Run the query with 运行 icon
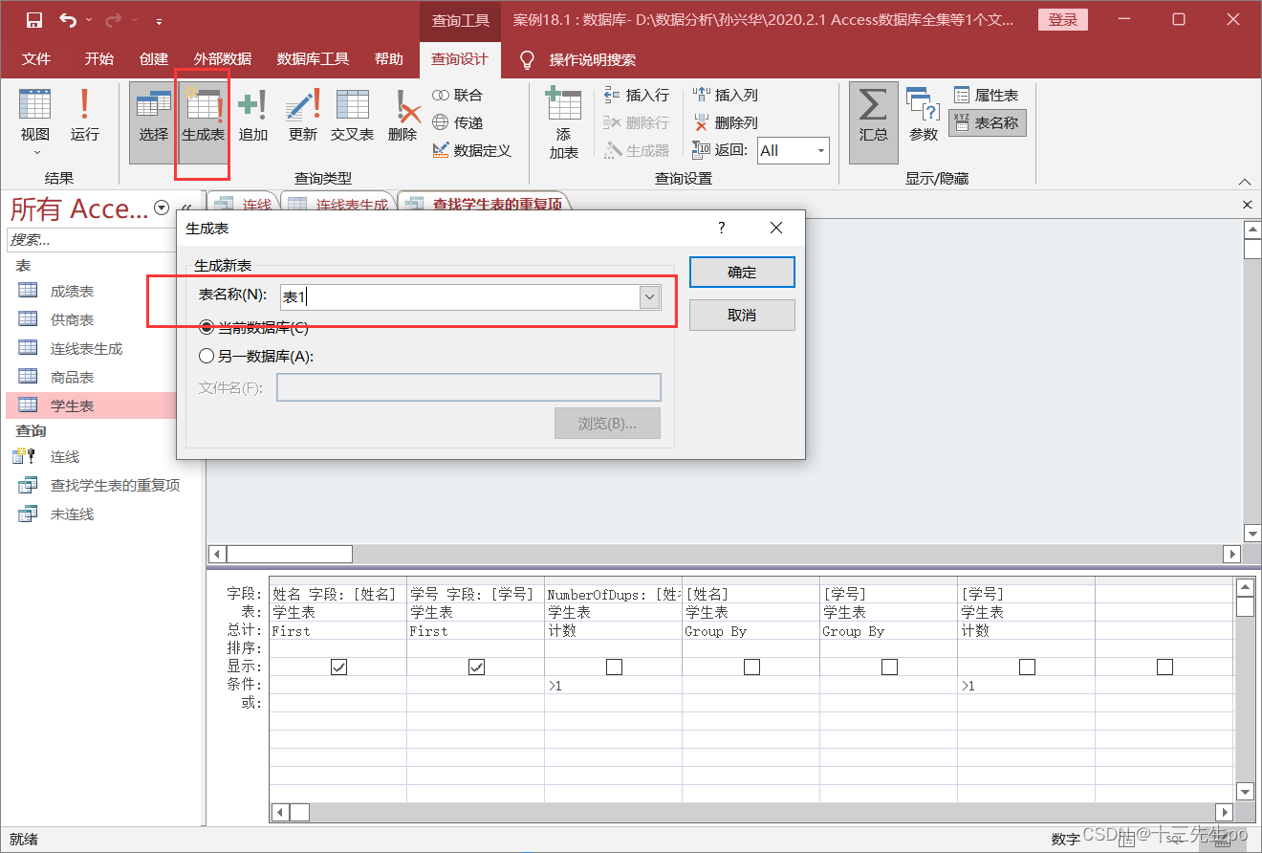The image size is (1262, 853). 84,115
